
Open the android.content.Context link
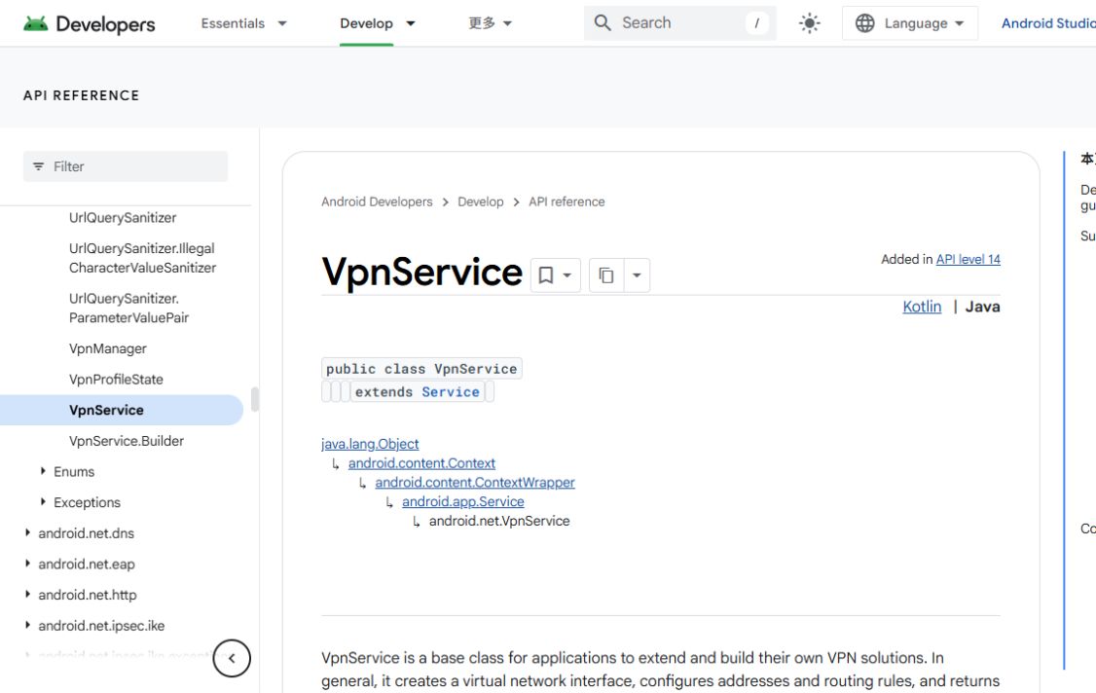click(421, 463)
